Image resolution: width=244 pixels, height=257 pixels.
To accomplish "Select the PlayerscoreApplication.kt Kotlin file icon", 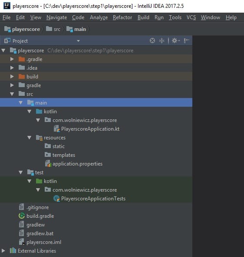I will [x=57, y=129].
